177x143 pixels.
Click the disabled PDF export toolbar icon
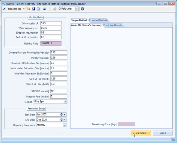tap(49, 9)
